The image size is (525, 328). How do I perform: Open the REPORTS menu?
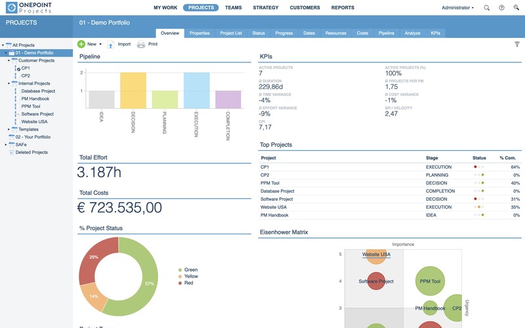click(x=343, y=8)
